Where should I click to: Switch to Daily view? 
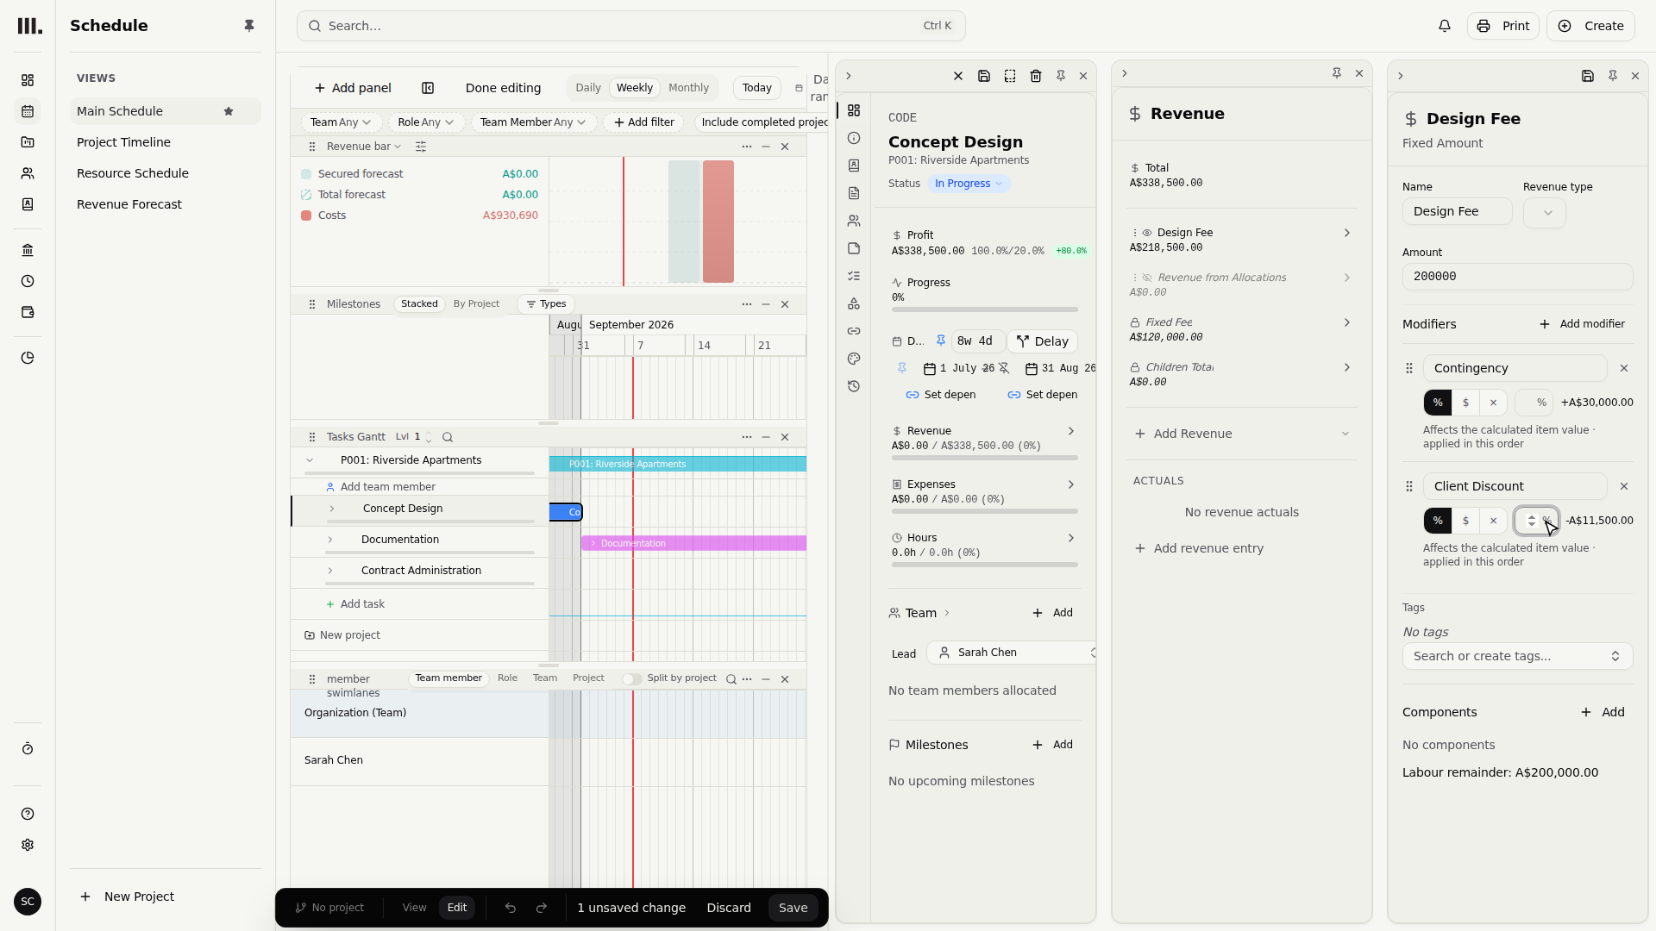(x=588, y=88)
